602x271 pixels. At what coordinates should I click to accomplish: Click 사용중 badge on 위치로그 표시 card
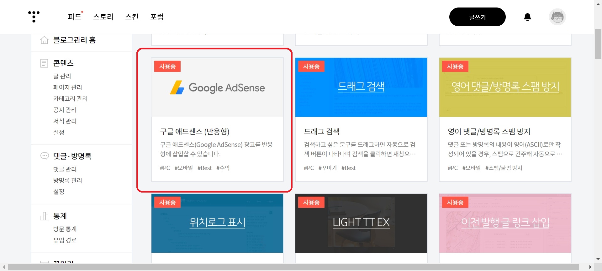coord(167,202)
